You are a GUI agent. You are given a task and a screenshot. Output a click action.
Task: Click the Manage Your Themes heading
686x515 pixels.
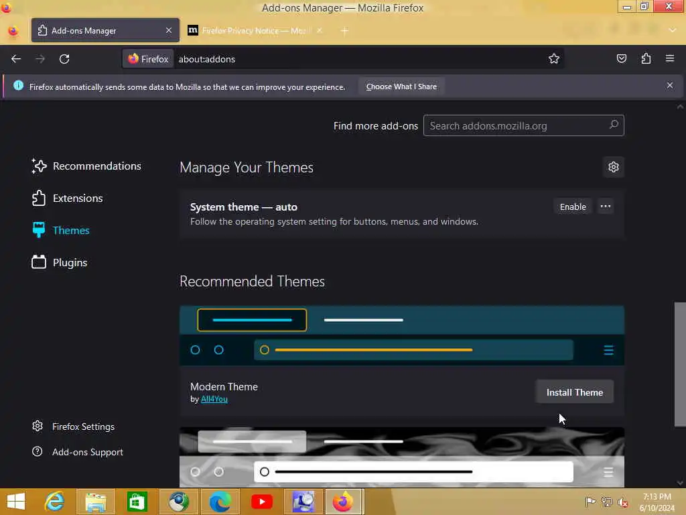click(x=247, y=167)
